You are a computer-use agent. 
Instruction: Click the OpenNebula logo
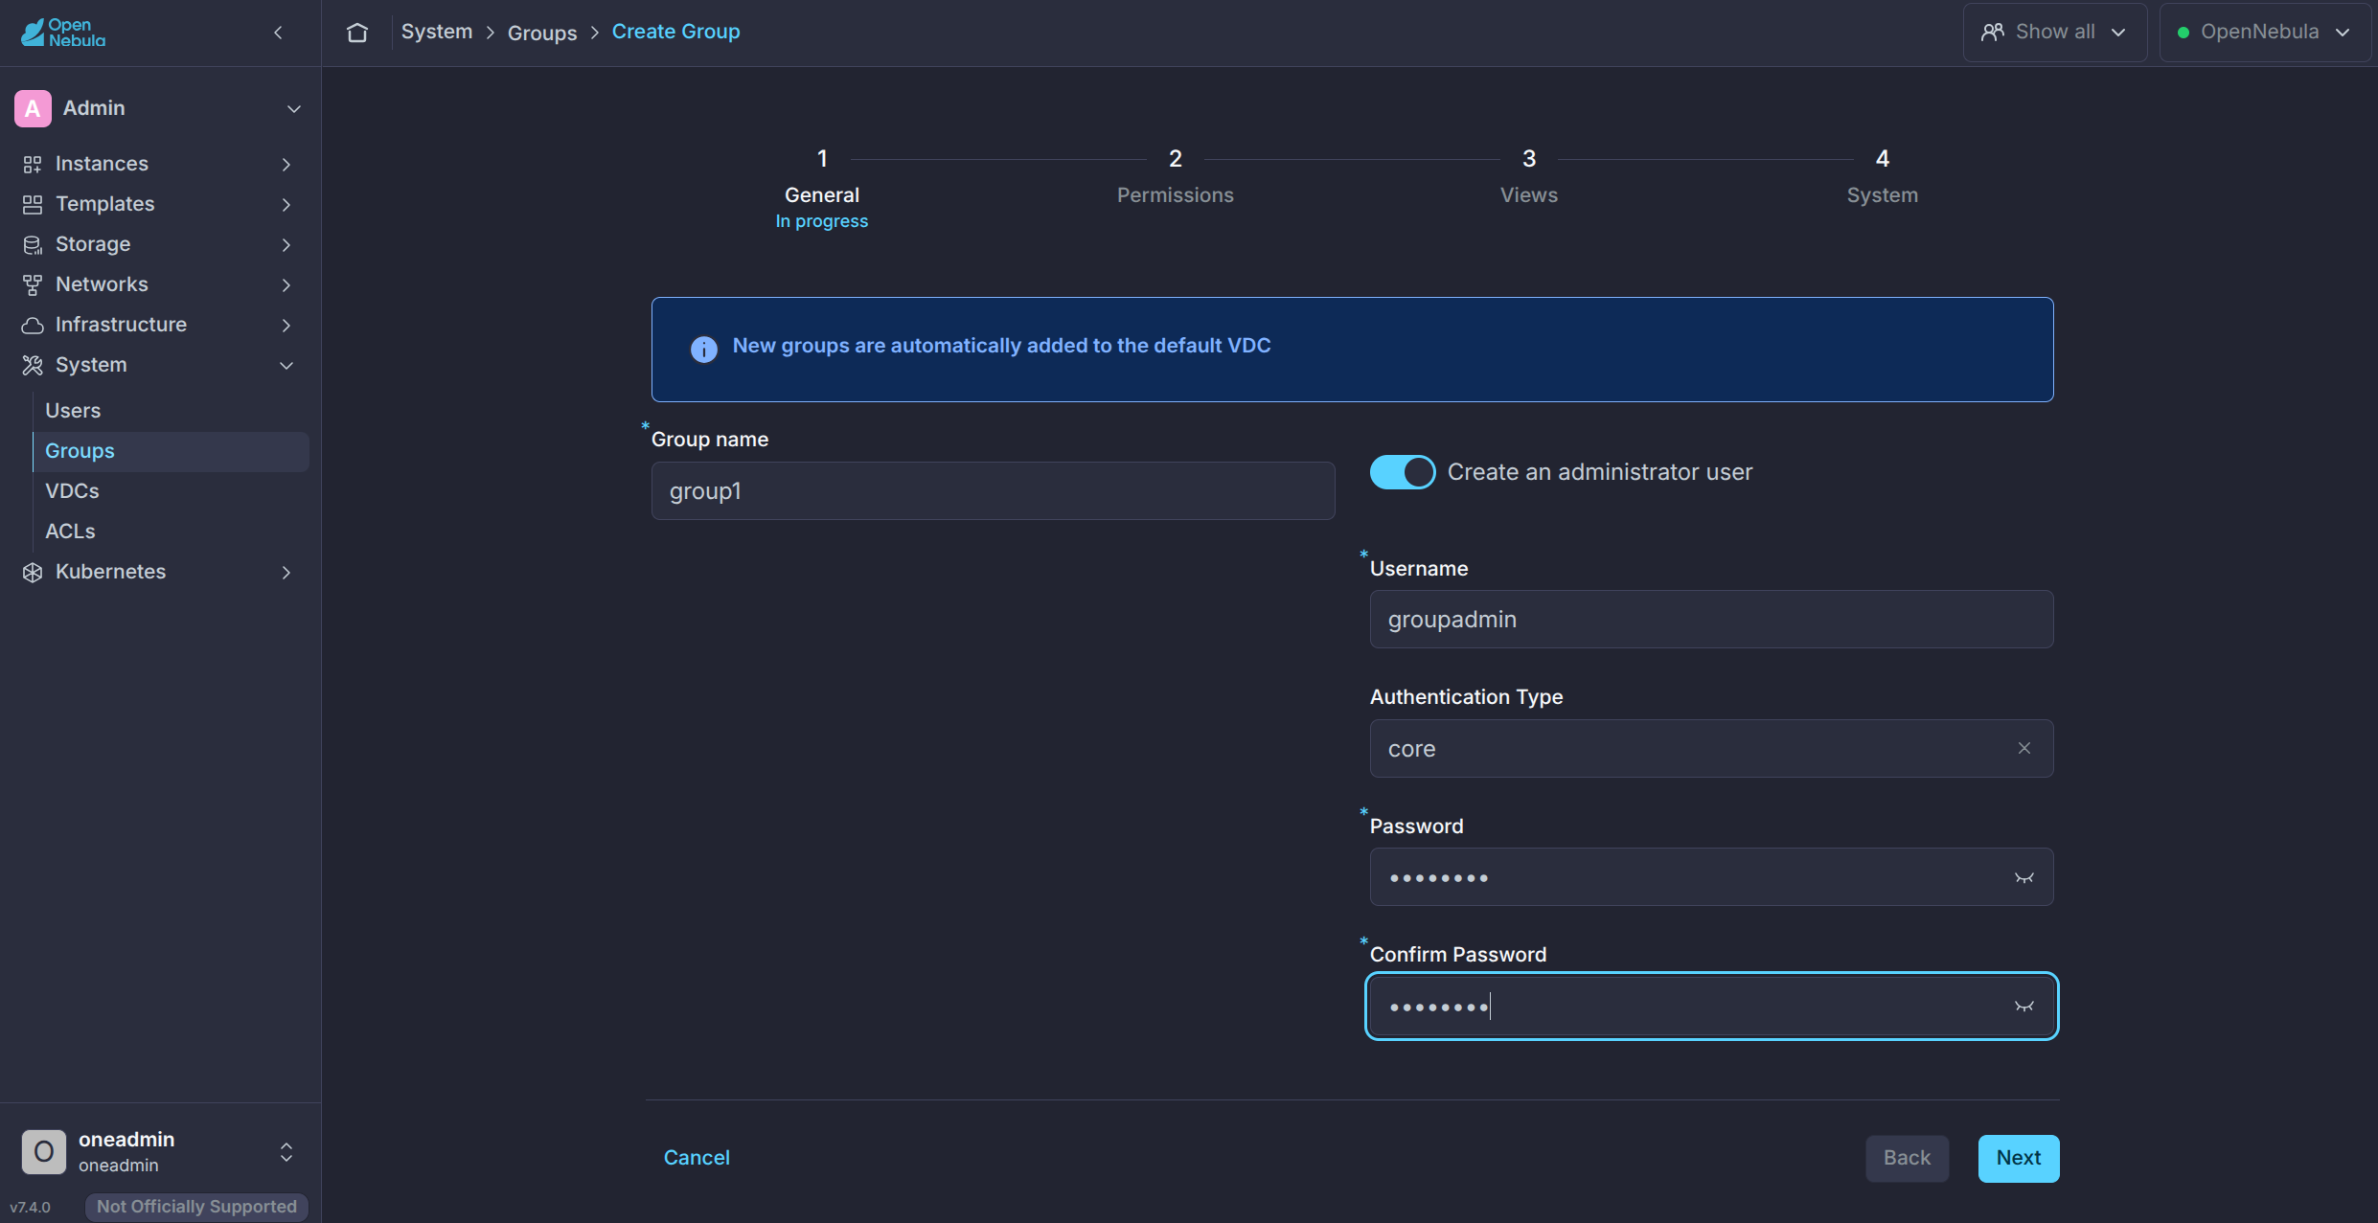tap(63, 33)
